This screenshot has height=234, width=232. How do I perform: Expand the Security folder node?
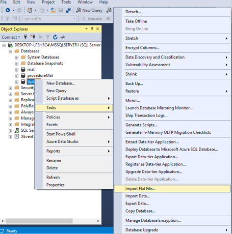[10, 88]
